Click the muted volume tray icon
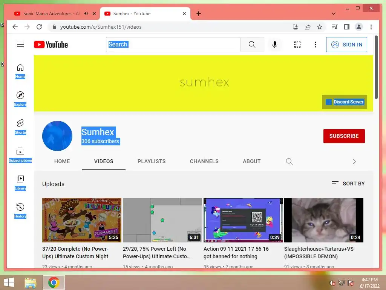 [x=332, y=283]
